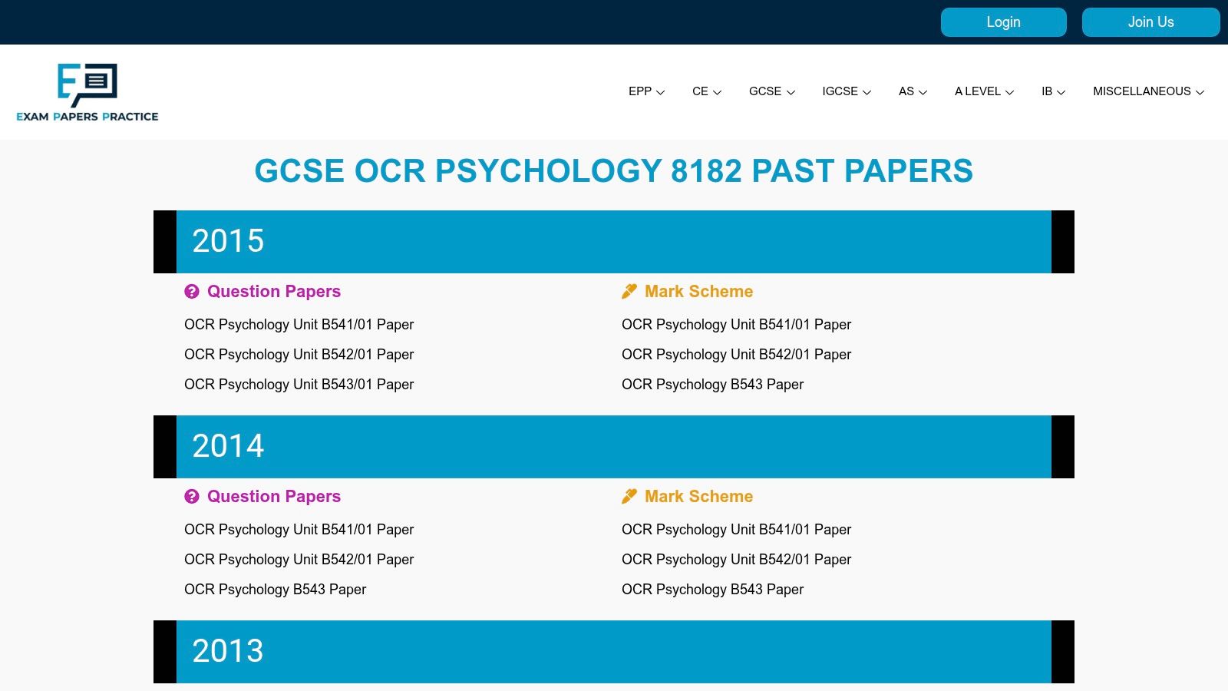The width and height of the screenshot is (1228, 691).
Task: Click the 2015 Question Papers heading text
Action: [274, 292]
